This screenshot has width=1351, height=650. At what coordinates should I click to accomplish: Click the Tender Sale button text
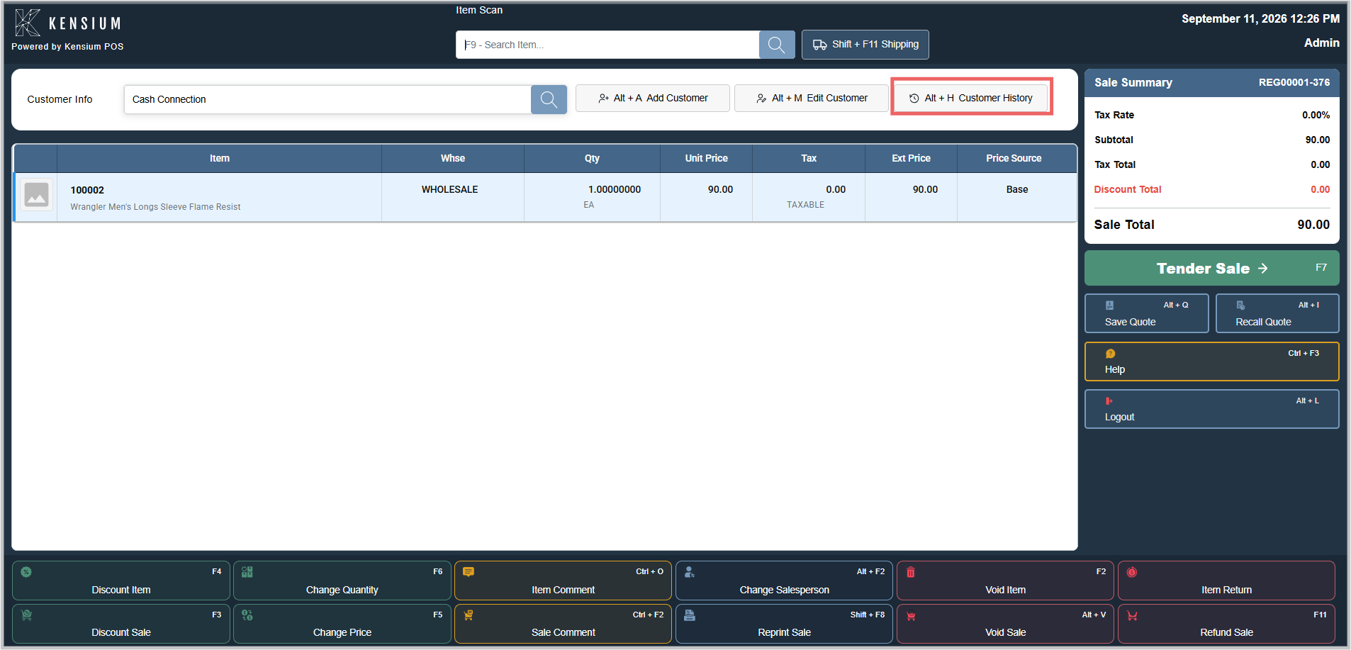point(1203,269)
